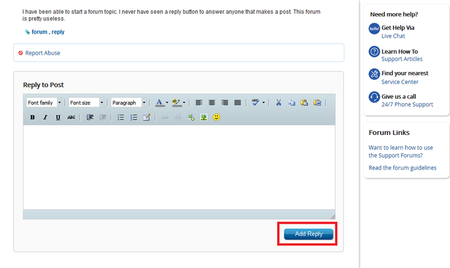The image size is (450, 268).
Task: Open the Font size dropdown
Action: tap(86, 103)
